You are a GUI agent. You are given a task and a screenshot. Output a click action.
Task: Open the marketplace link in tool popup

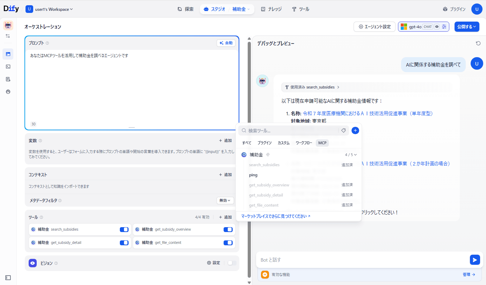(x=275, y=216)
